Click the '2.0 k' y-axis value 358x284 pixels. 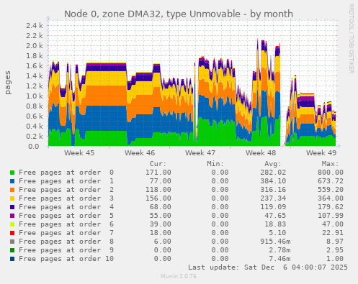pyautogui.click(x=35, y=45)
